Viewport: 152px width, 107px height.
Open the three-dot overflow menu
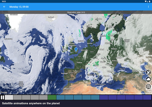(x=148, y=7)
